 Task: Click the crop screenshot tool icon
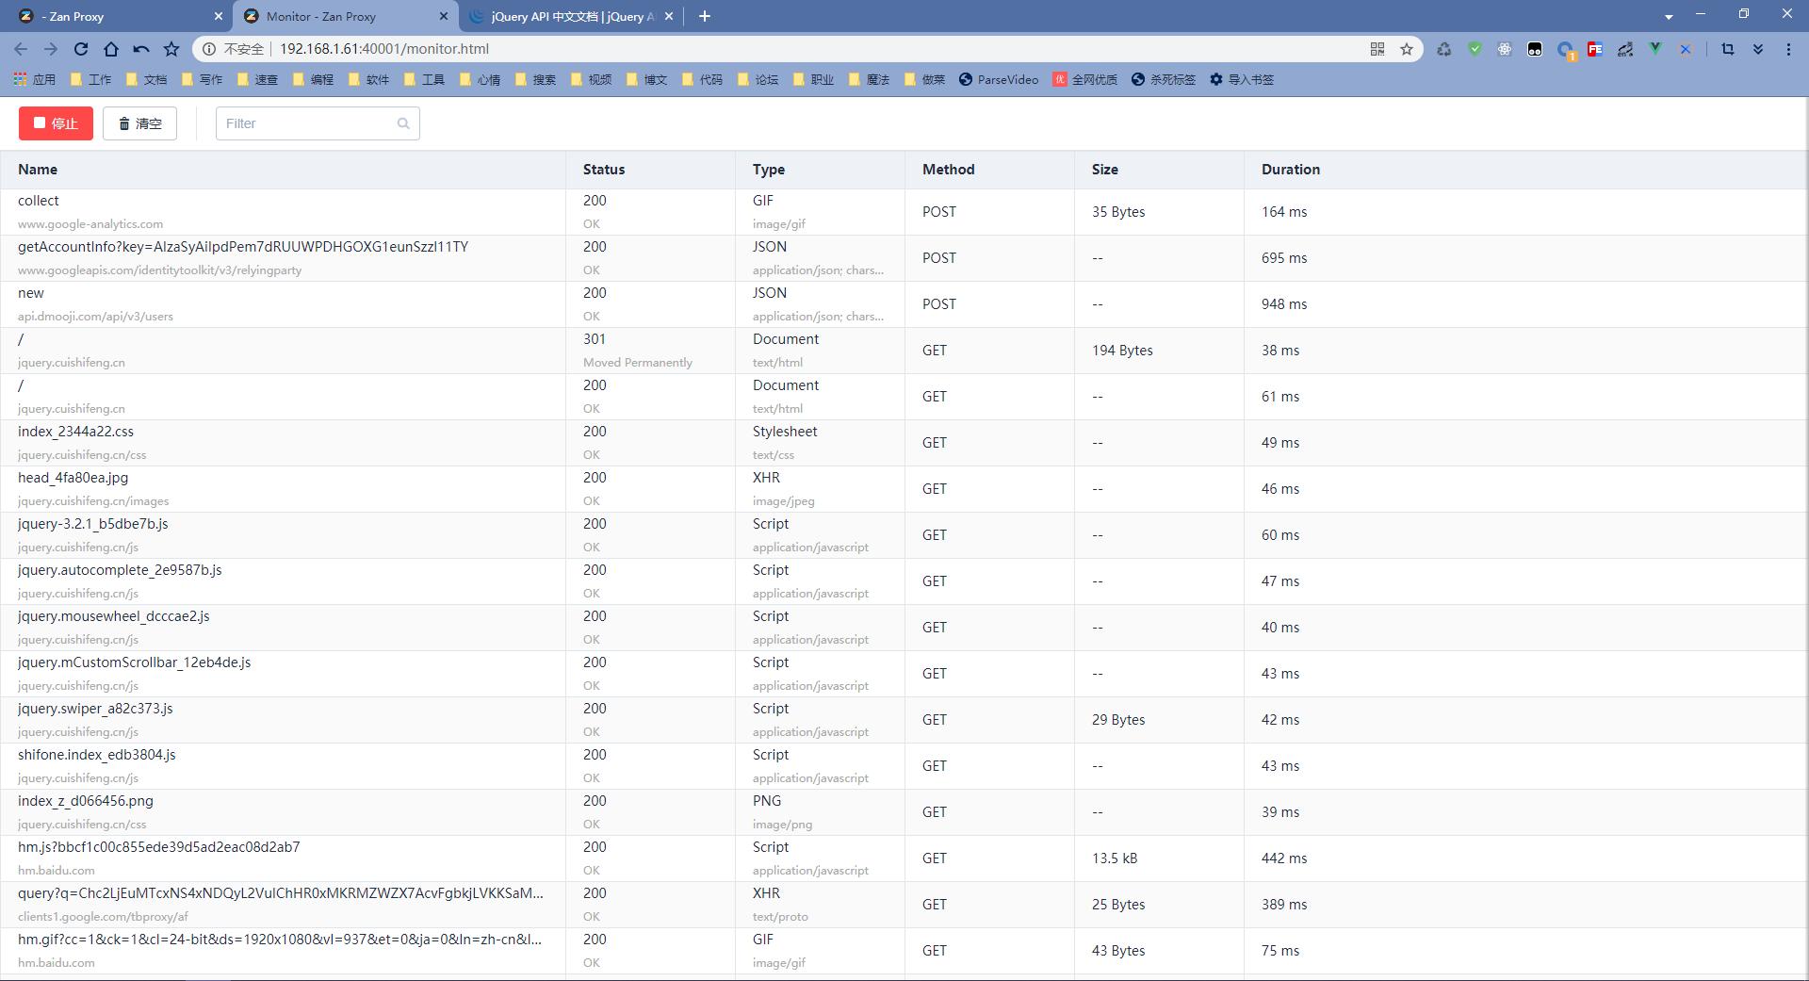click(1728, 49)
